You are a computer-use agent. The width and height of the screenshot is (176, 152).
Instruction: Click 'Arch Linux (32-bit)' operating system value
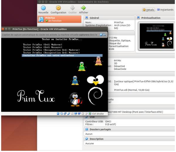click(x=122, y=27)
